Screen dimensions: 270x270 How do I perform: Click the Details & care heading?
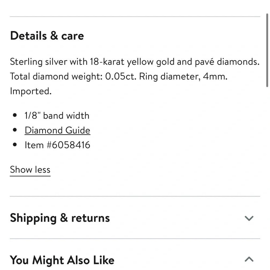(47, 36)
